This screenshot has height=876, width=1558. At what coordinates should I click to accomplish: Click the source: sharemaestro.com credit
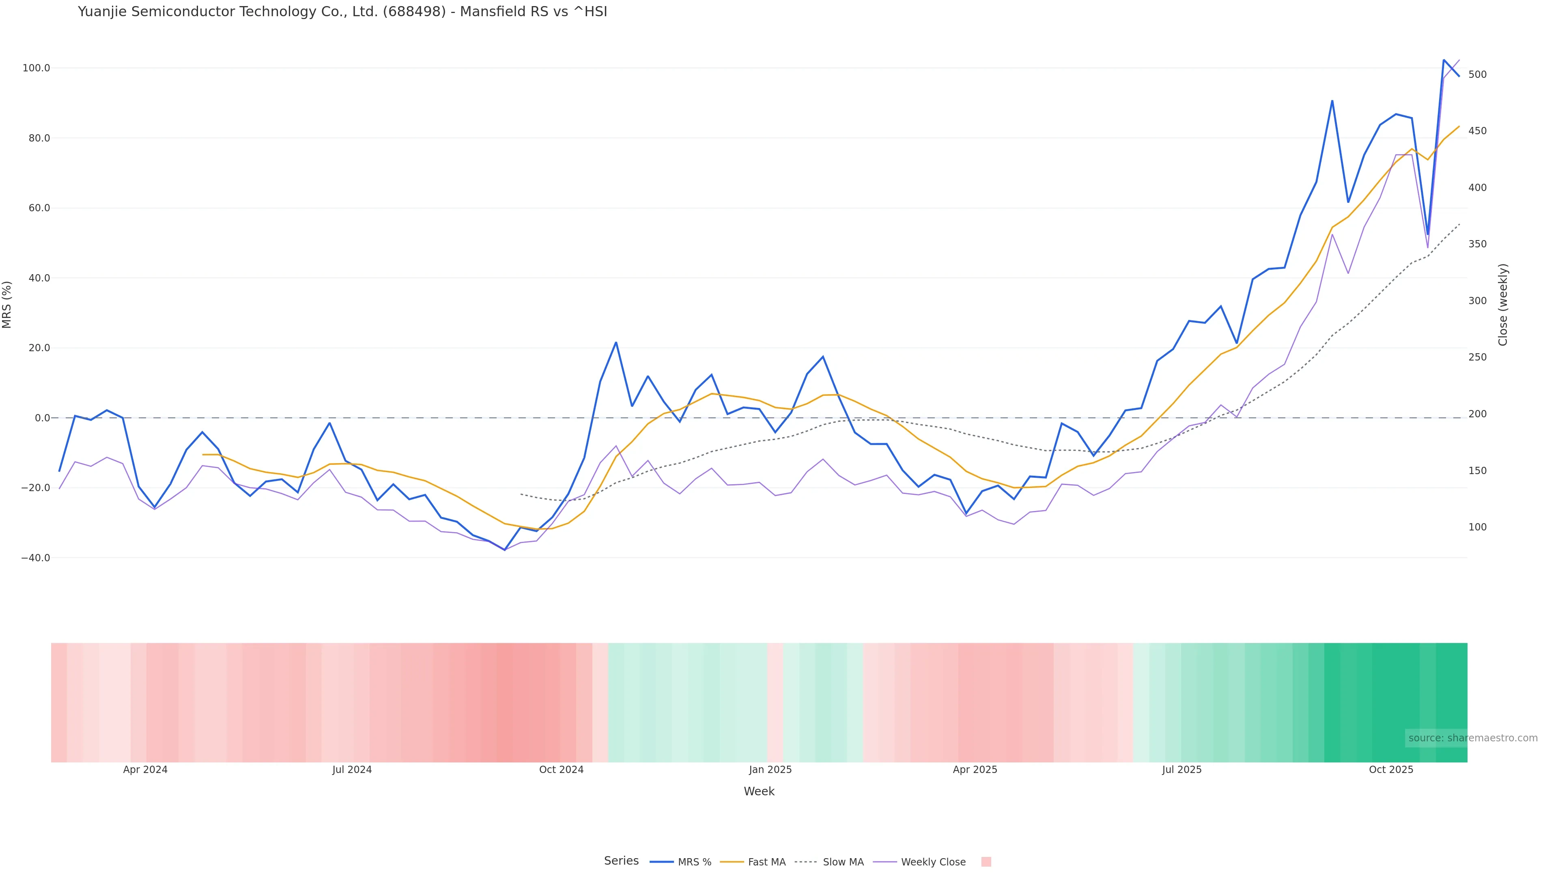[x=1473, y=738]
